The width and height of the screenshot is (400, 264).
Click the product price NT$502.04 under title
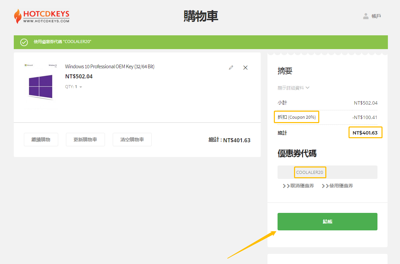79,77
